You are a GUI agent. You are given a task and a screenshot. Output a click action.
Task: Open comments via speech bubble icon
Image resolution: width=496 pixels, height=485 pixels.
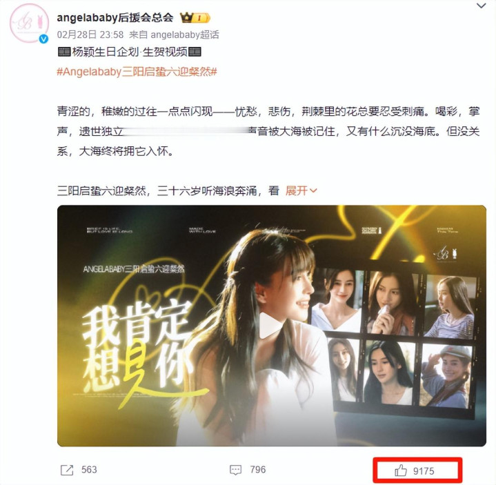(x=235, y=470)
